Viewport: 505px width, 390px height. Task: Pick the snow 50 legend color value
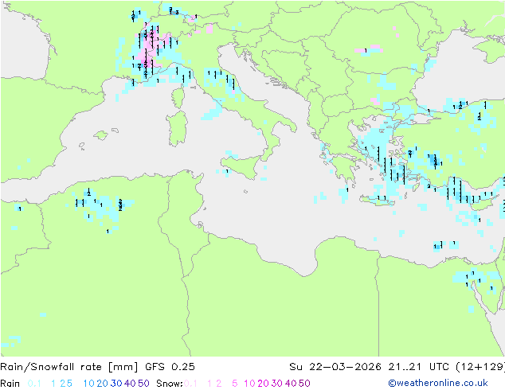[x=304, y=384]
